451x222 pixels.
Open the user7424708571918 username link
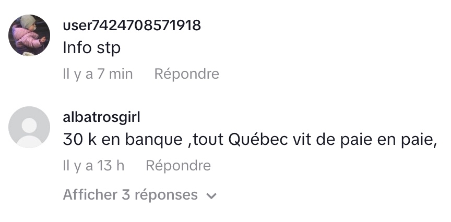click(x=132, y=25)
